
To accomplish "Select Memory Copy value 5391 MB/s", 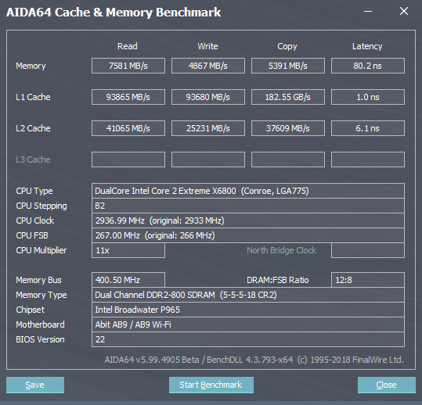I will click(x=288, y=66).
